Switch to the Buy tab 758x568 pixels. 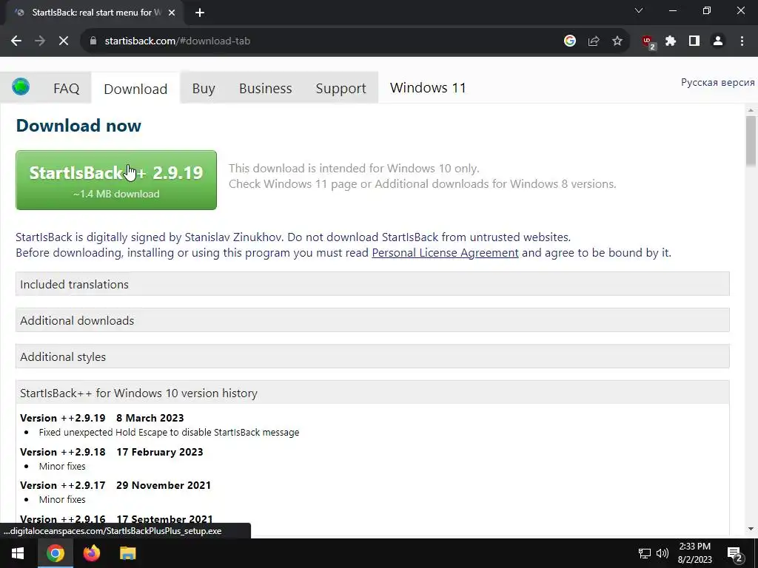coord(204,89)
